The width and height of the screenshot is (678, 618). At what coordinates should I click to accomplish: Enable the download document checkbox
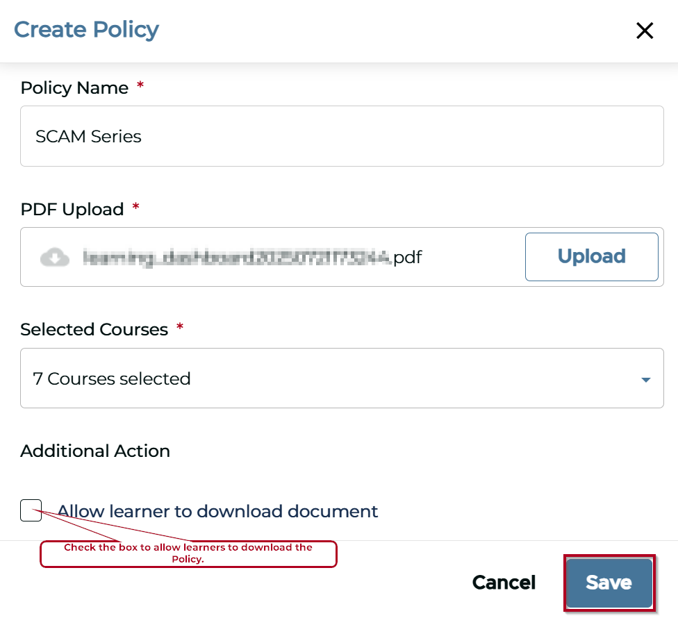click(31, 510)
